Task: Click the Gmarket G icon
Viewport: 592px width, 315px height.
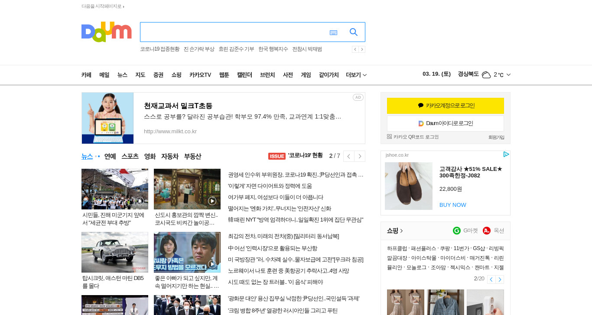Action: tap(457, 231)
